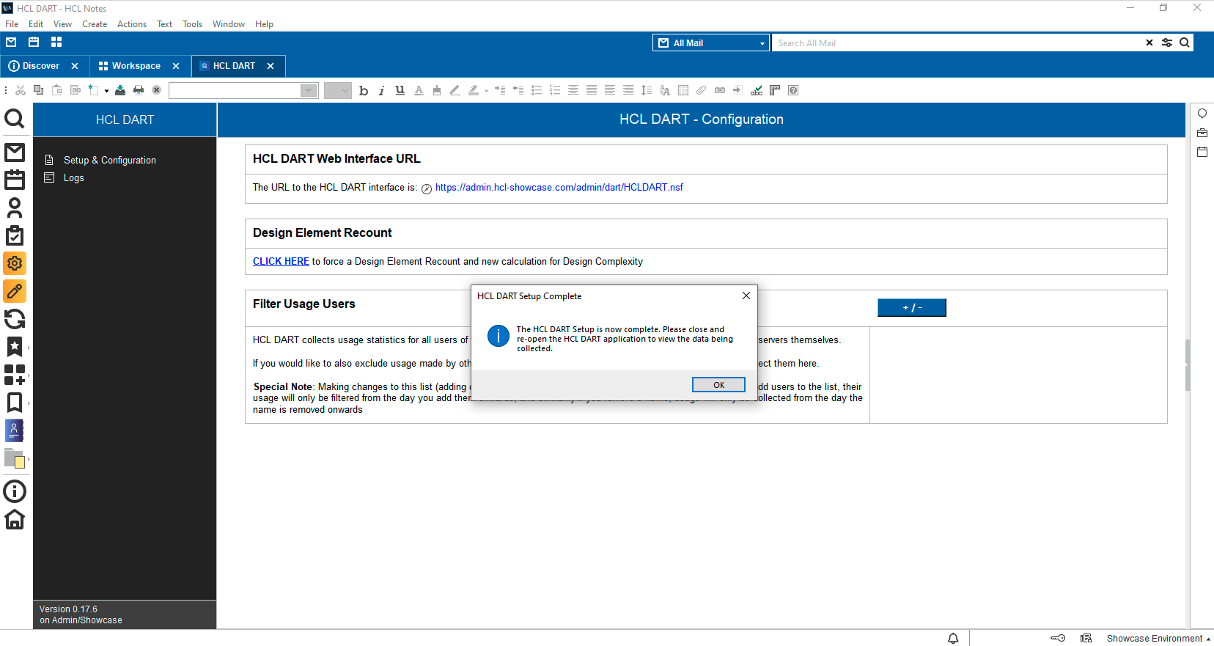Open the Text menu
This screenshot has height=646, width=1214.
(x=164, y=24)
